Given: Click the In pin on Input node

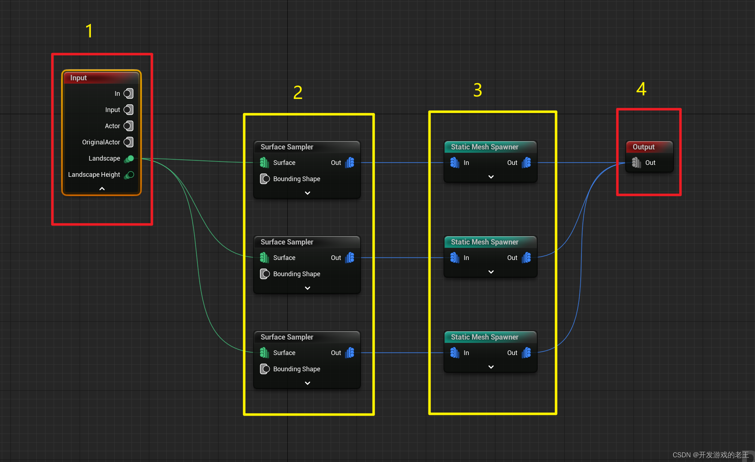Looking at the screenshot, I should tap(128, 94).
